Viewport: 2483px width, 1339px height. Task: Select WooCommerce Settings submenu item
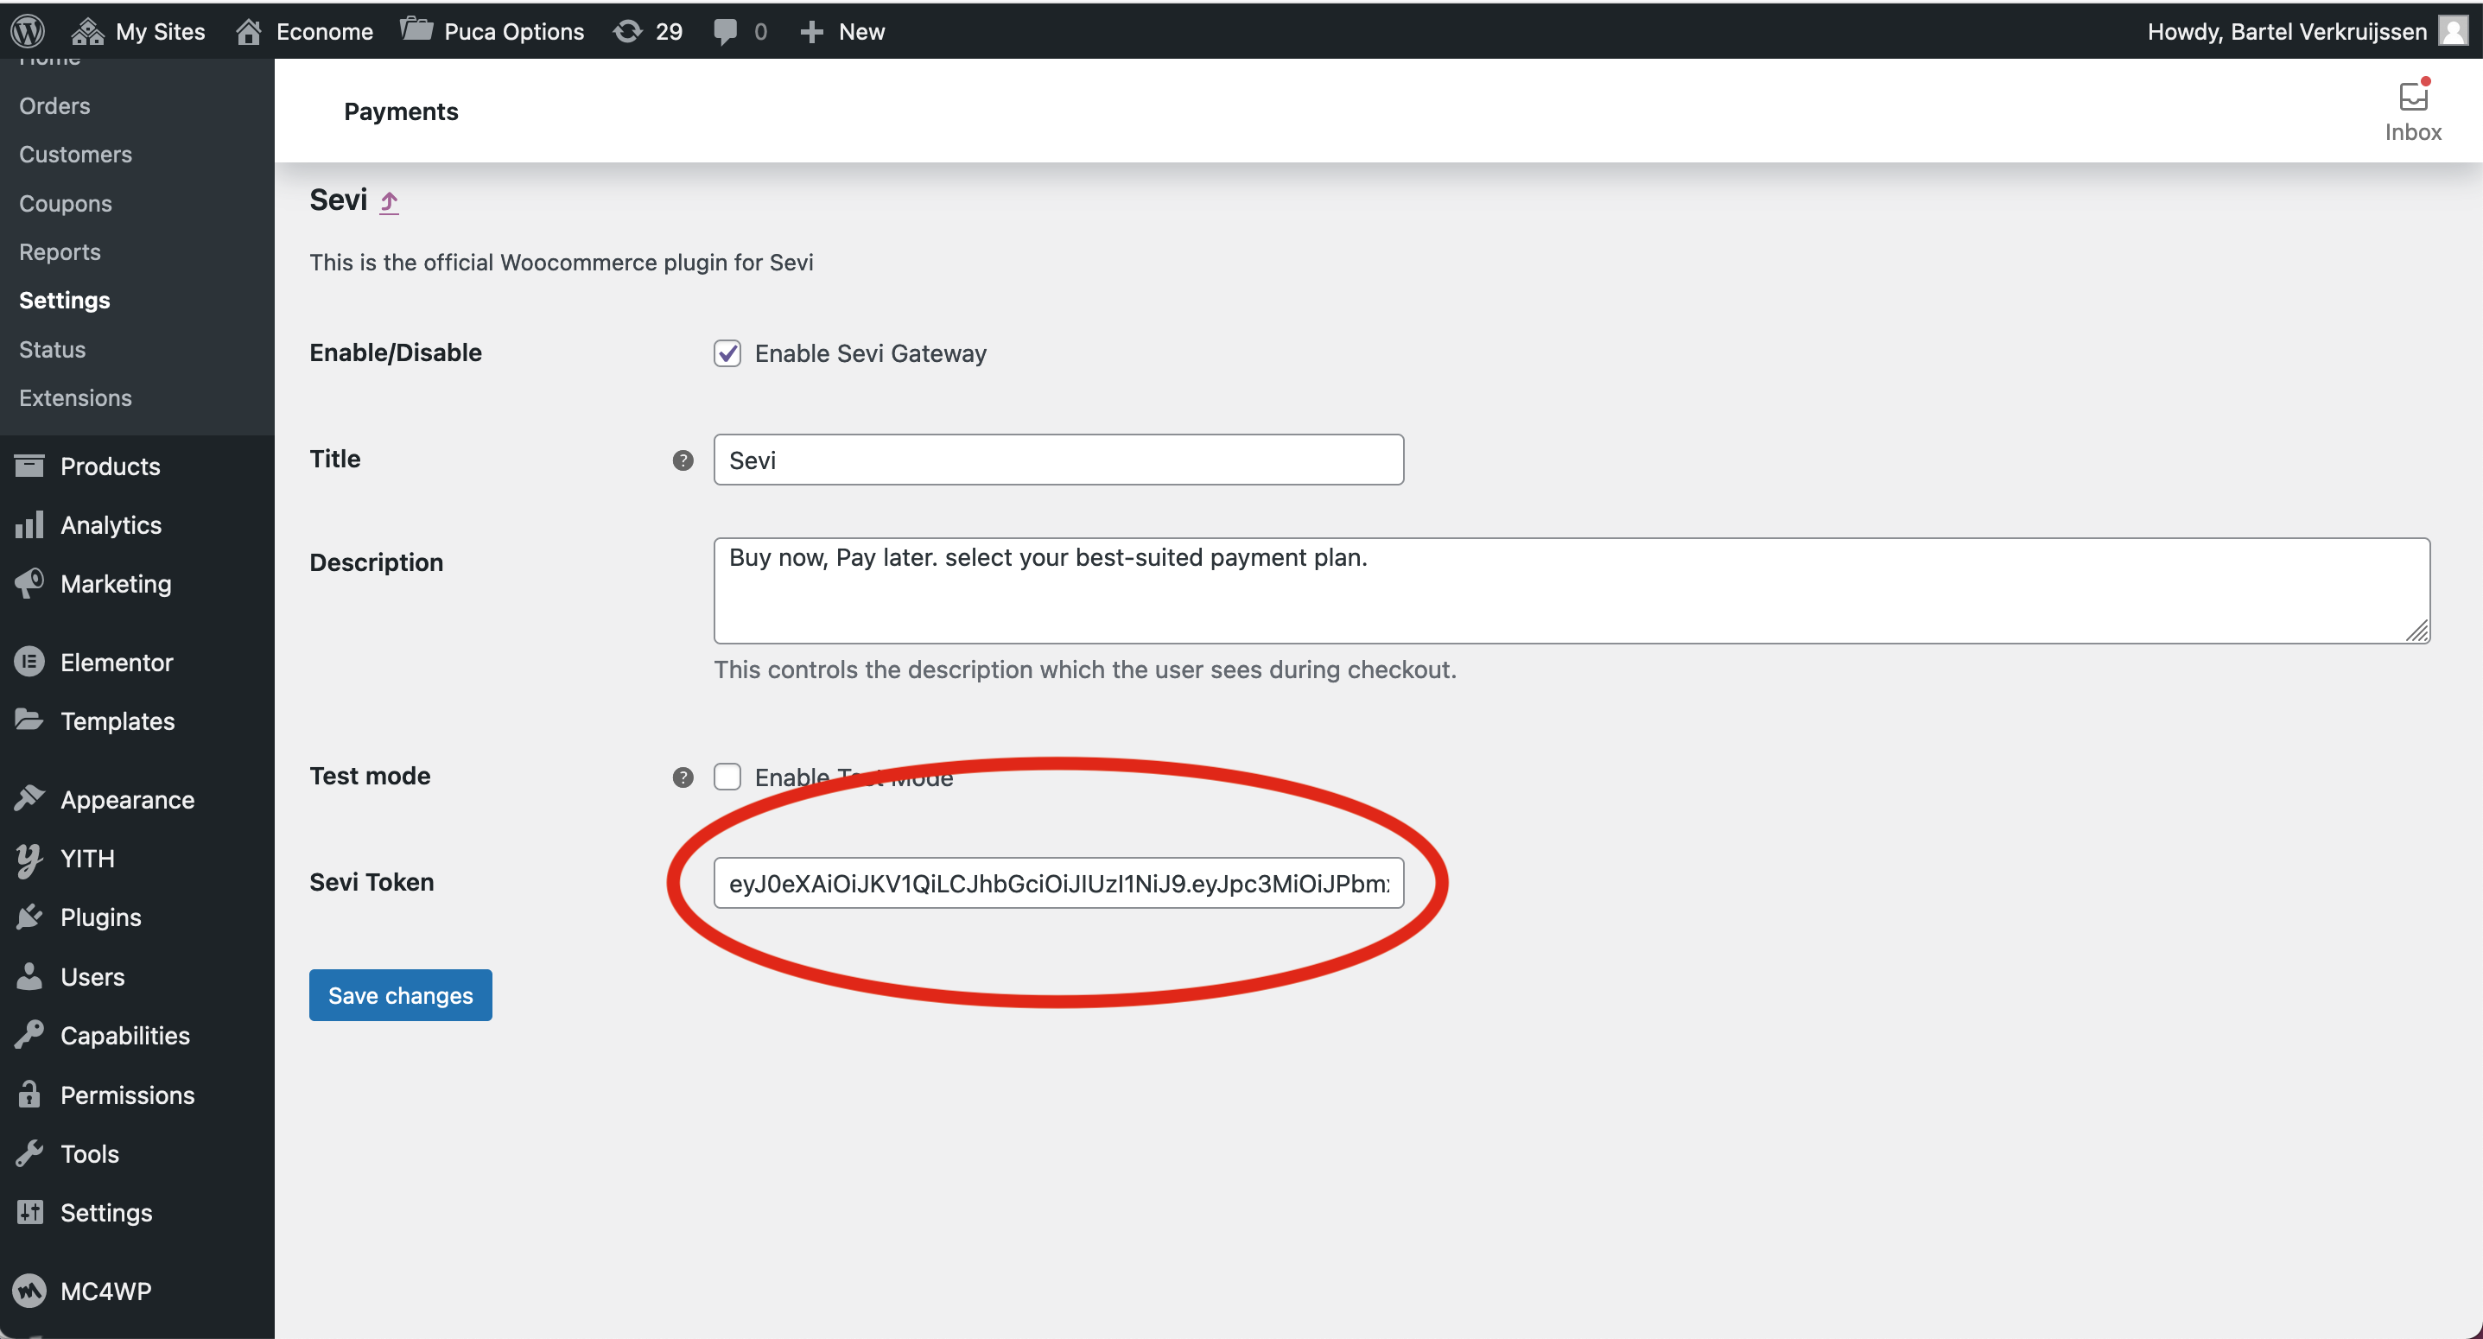click(65, 300)
